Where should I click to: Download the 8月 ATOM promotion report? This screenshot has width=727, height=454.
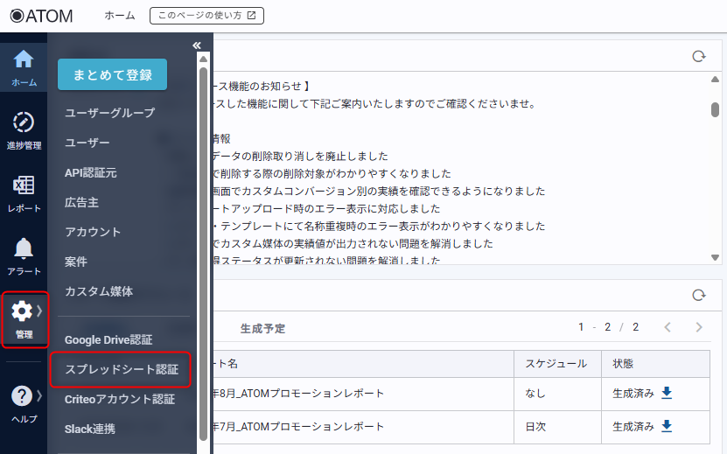pos(667,393)
